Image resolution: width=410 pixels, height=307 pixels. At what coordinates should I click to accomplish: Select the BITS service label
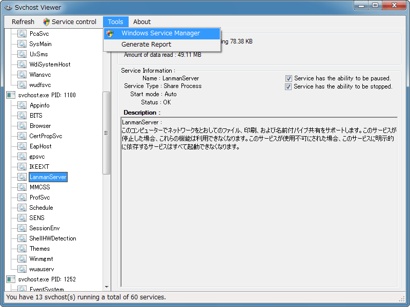click(x=36, y=116)
